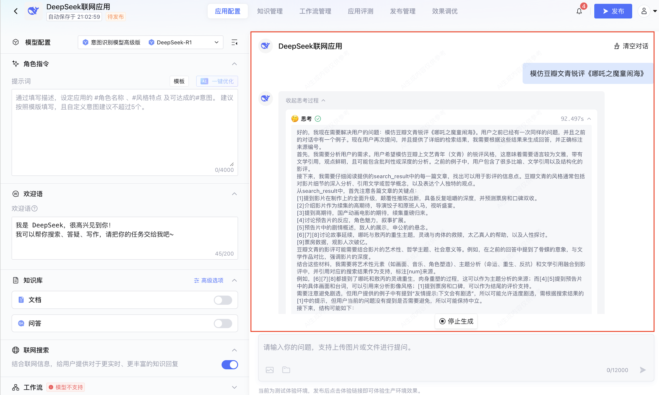
Task: Click the 模板 template button
Action: click(x=179, y=81)
